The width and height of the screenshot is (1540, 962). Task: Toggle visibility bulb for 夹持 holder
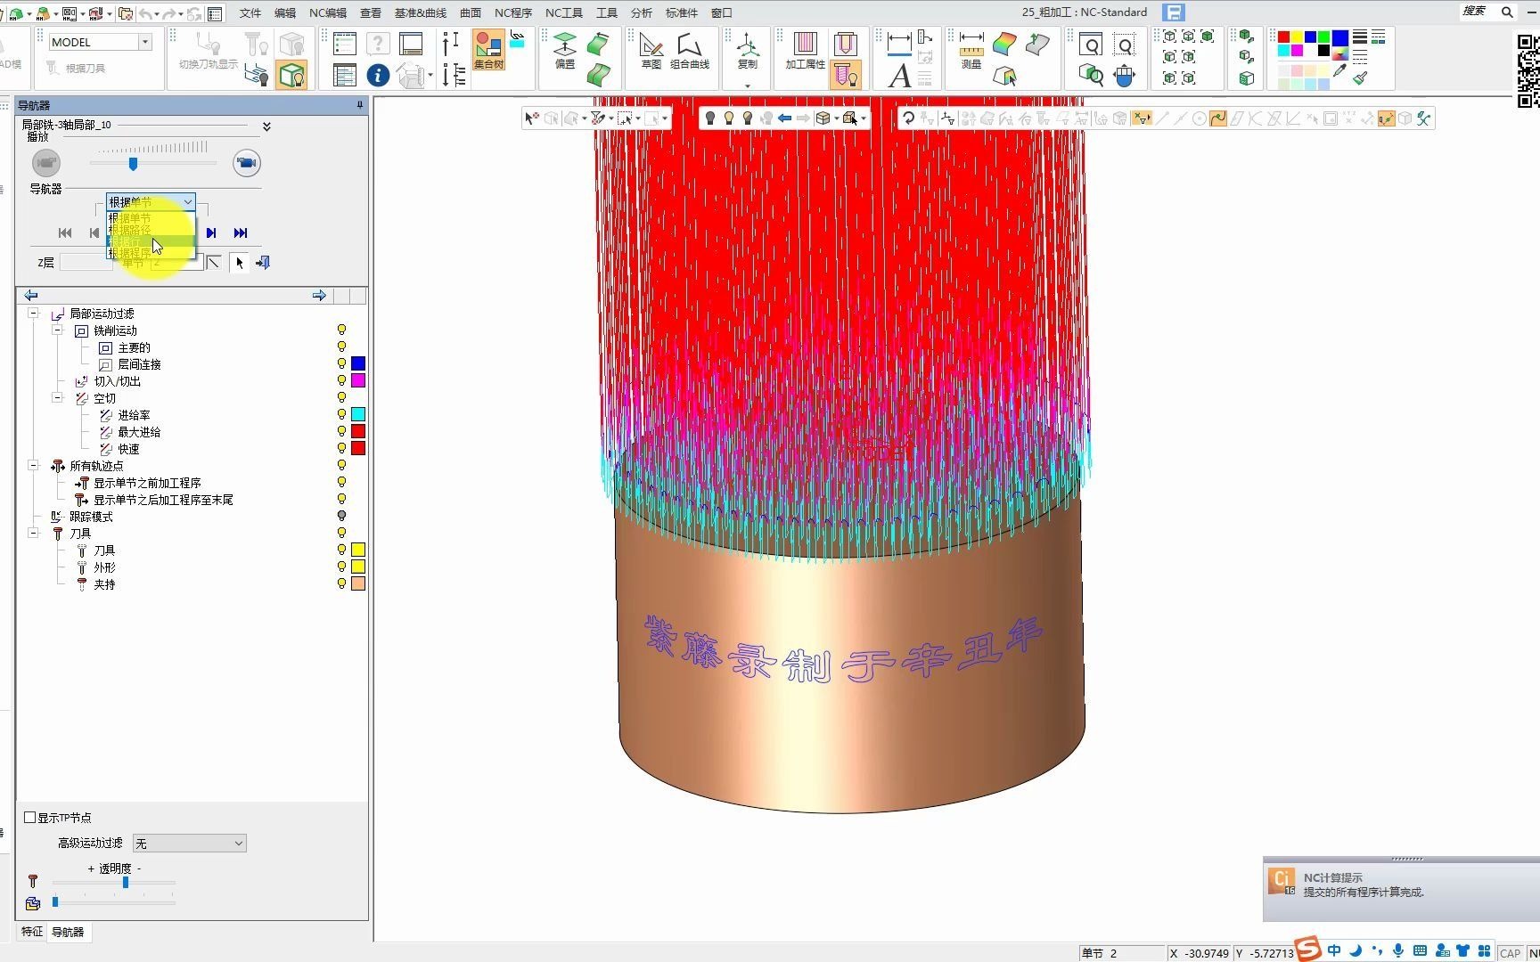[341, 584]
